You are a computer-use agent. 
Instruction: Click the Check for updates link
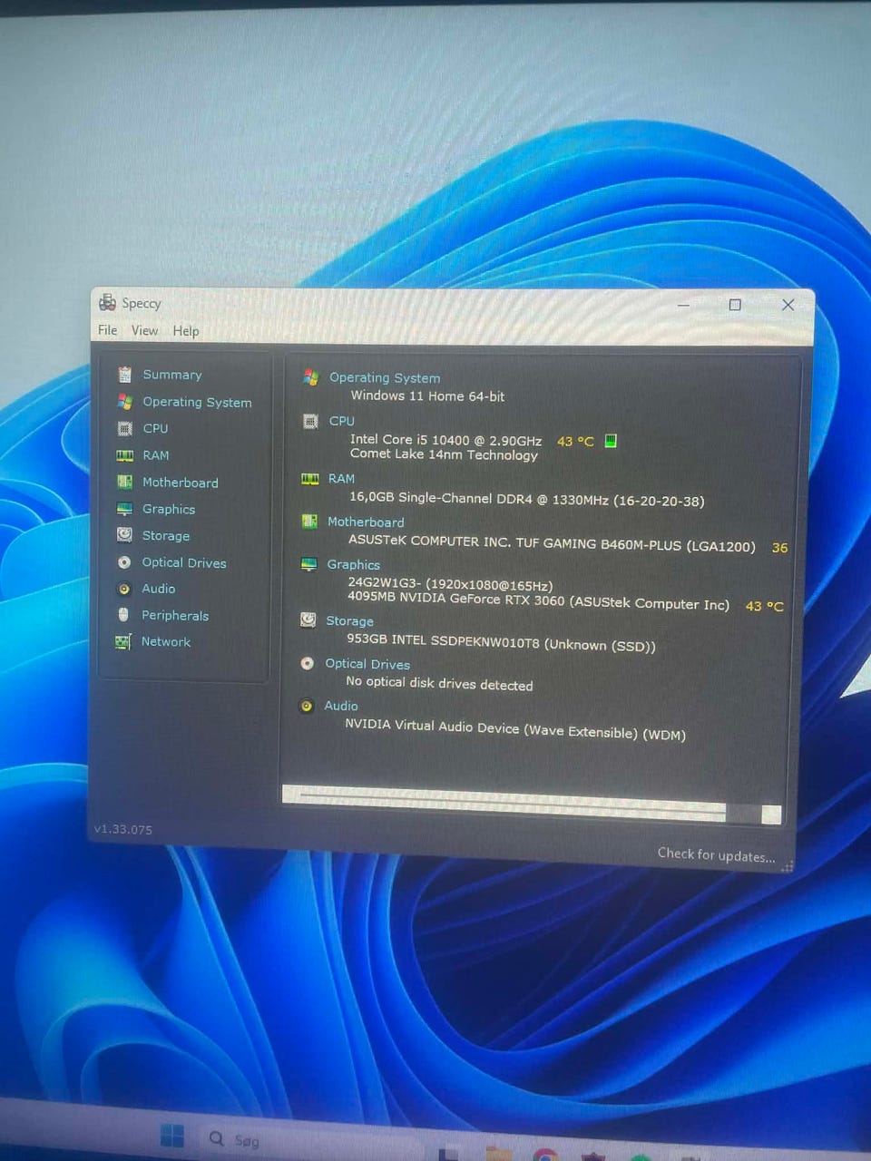click(716, 854)
